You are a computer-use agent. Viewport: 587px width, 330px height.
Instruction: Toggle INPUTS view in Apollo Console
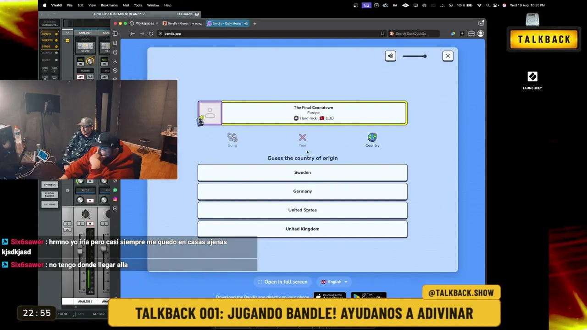pos(50,34)
